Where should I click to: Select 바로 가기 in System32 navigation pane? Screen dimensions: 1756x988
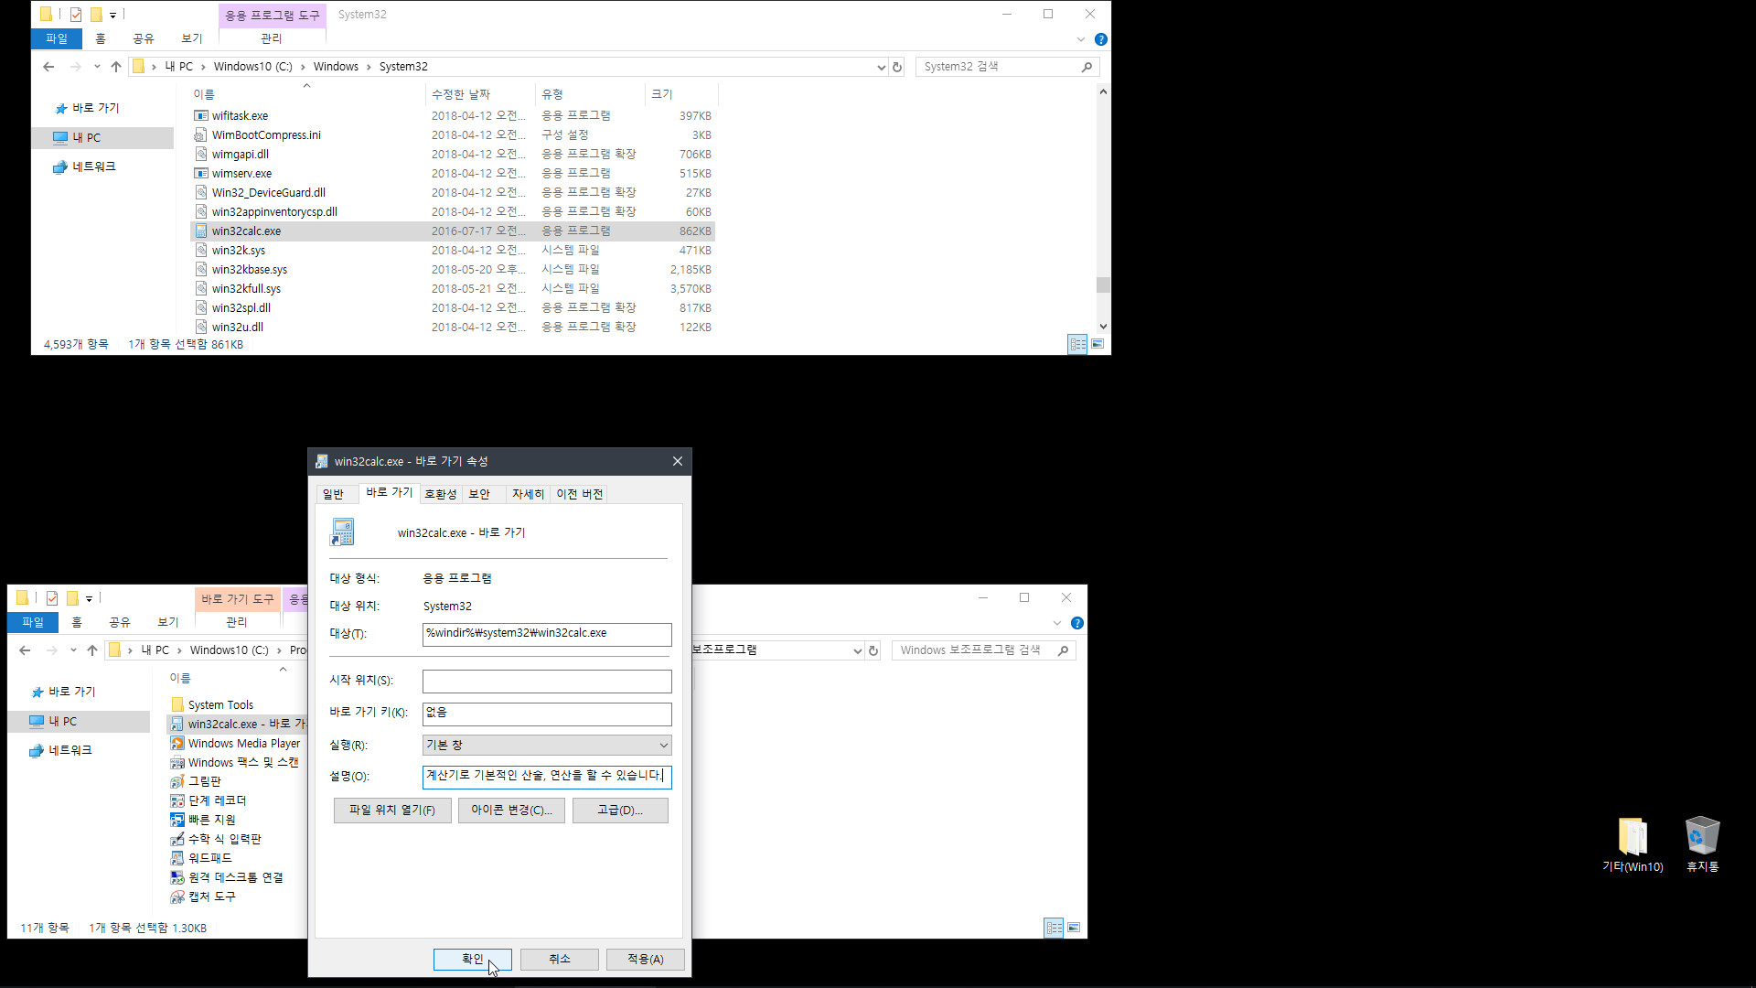[95, 108]
